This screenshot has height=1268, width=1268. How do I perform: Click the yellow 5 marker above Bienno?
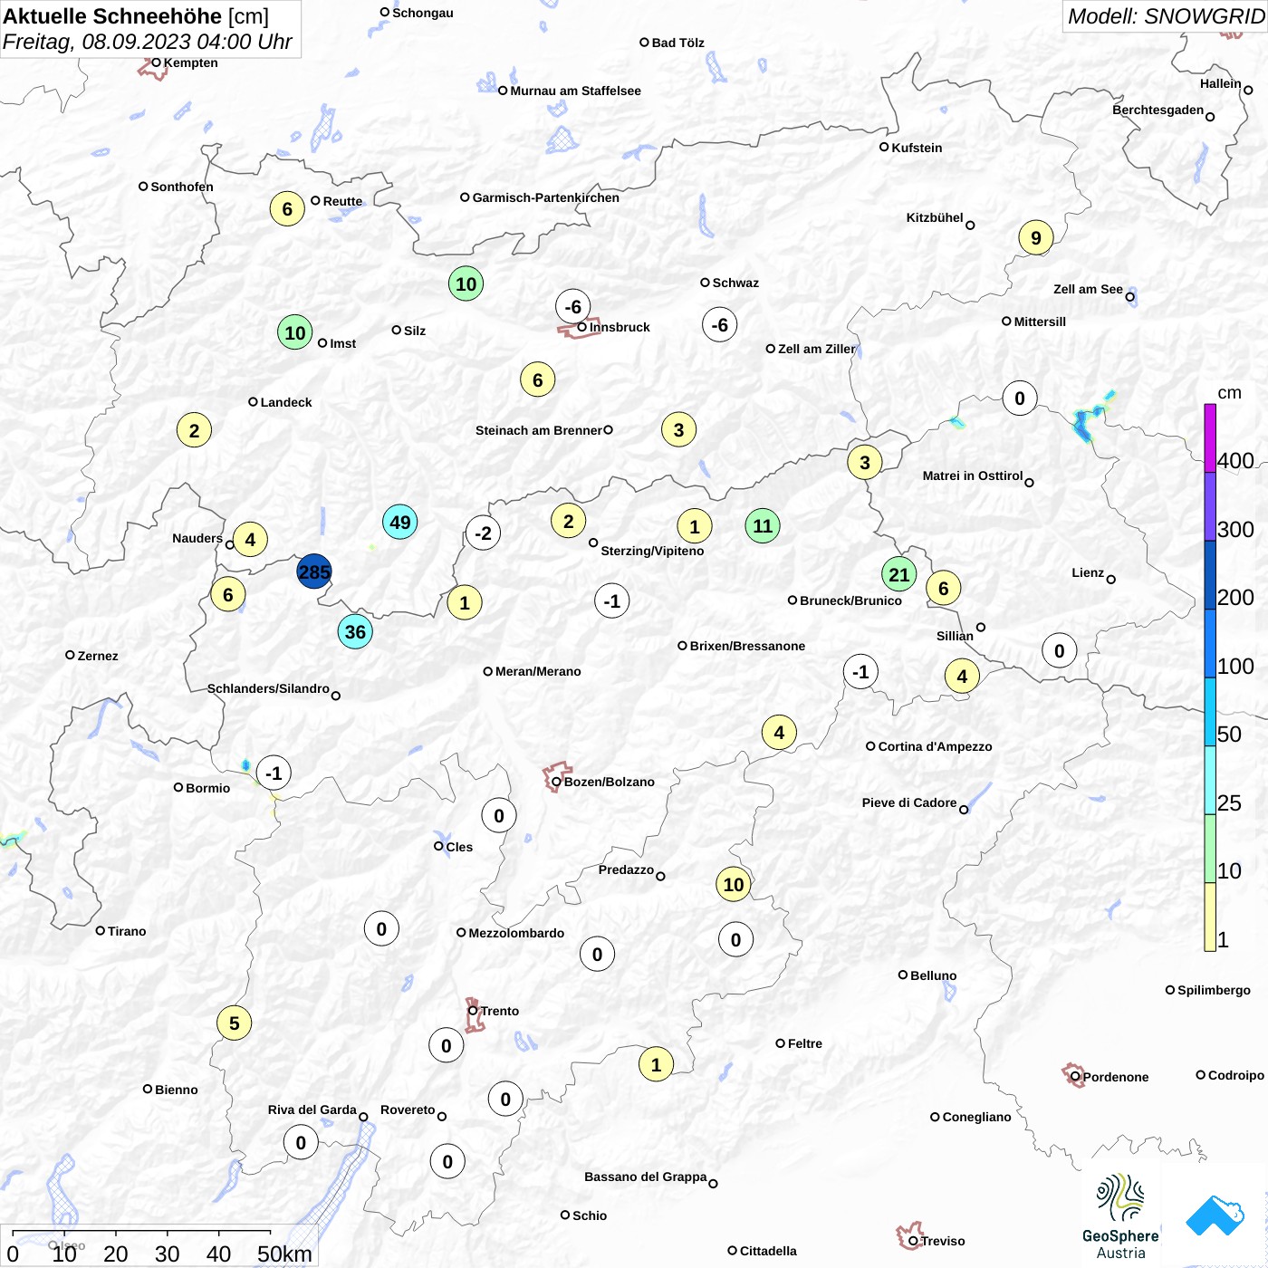click(234, 1023)
